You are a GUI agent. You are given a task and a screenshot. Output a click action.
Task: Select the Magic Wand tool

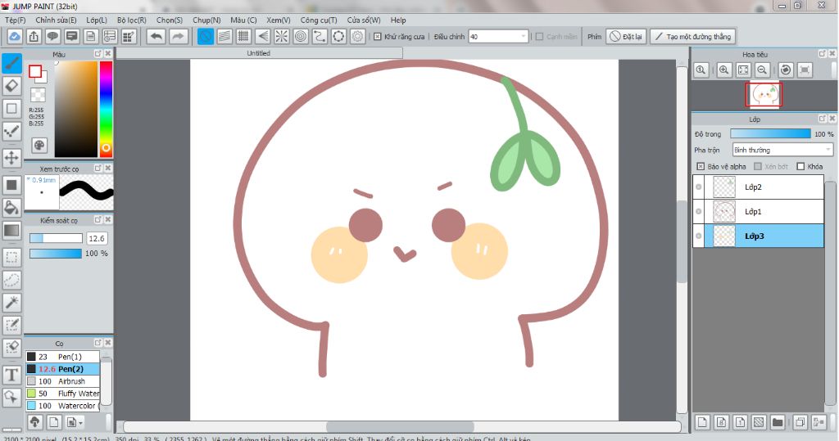point(11,302)
